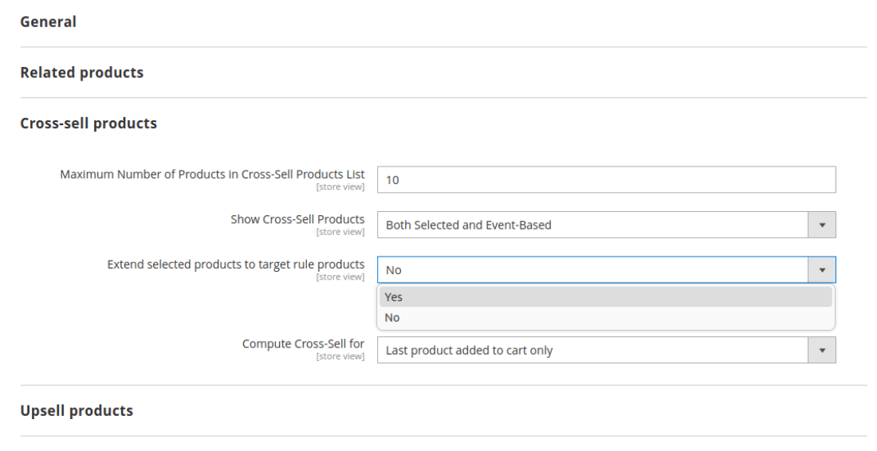Click the Extend selected products to target rule label
Image resolution: width=877 pixels, height=451 pixels.
point(236,265)
